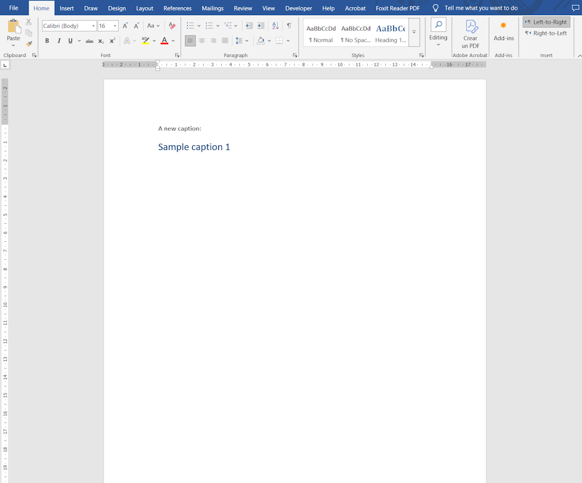Viewport: 582px width, 483px height.
Task: Click the Copy icon
Action: [29, 33]
